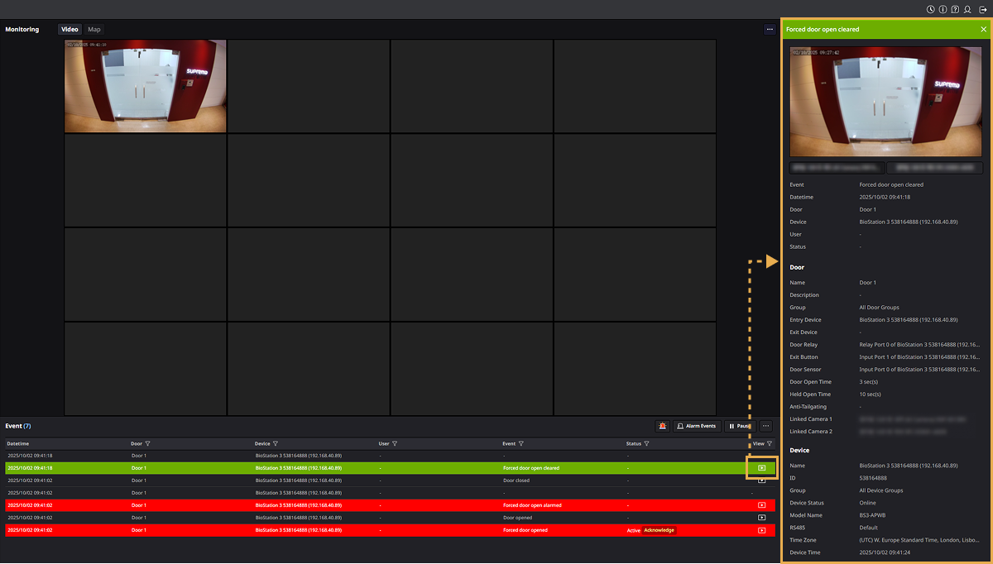Pause the live event list
Viewport: 993px width, 564px height.
click(739, 426)
